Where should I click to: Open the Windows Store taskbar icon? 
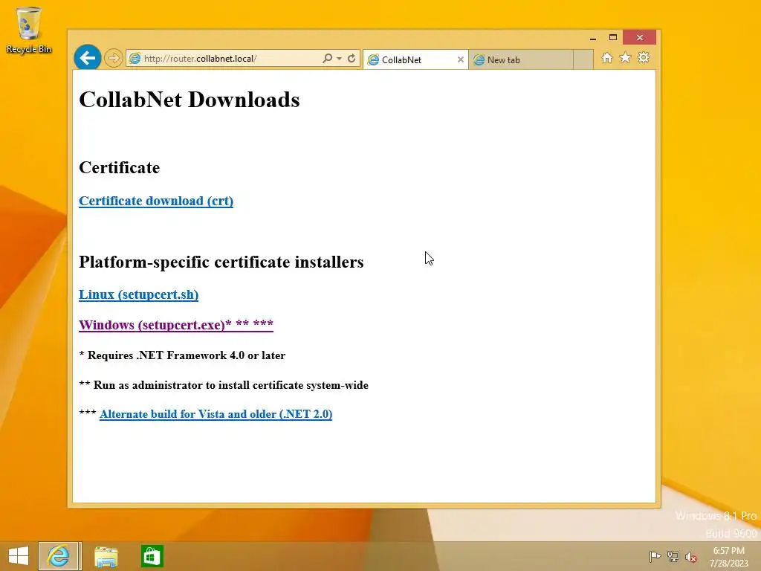tap(152, 556)
